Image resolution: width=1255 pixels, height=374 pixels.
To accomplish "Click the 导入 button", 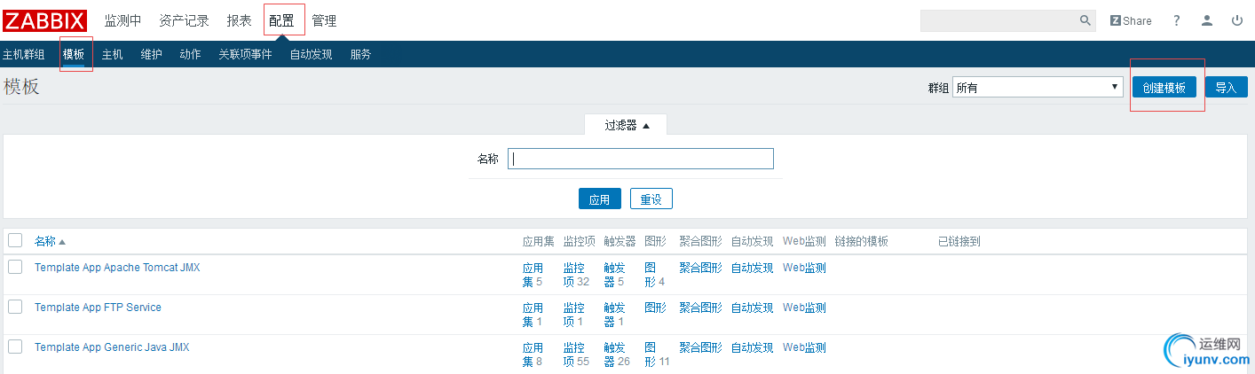I will (x=1226, y=87).
